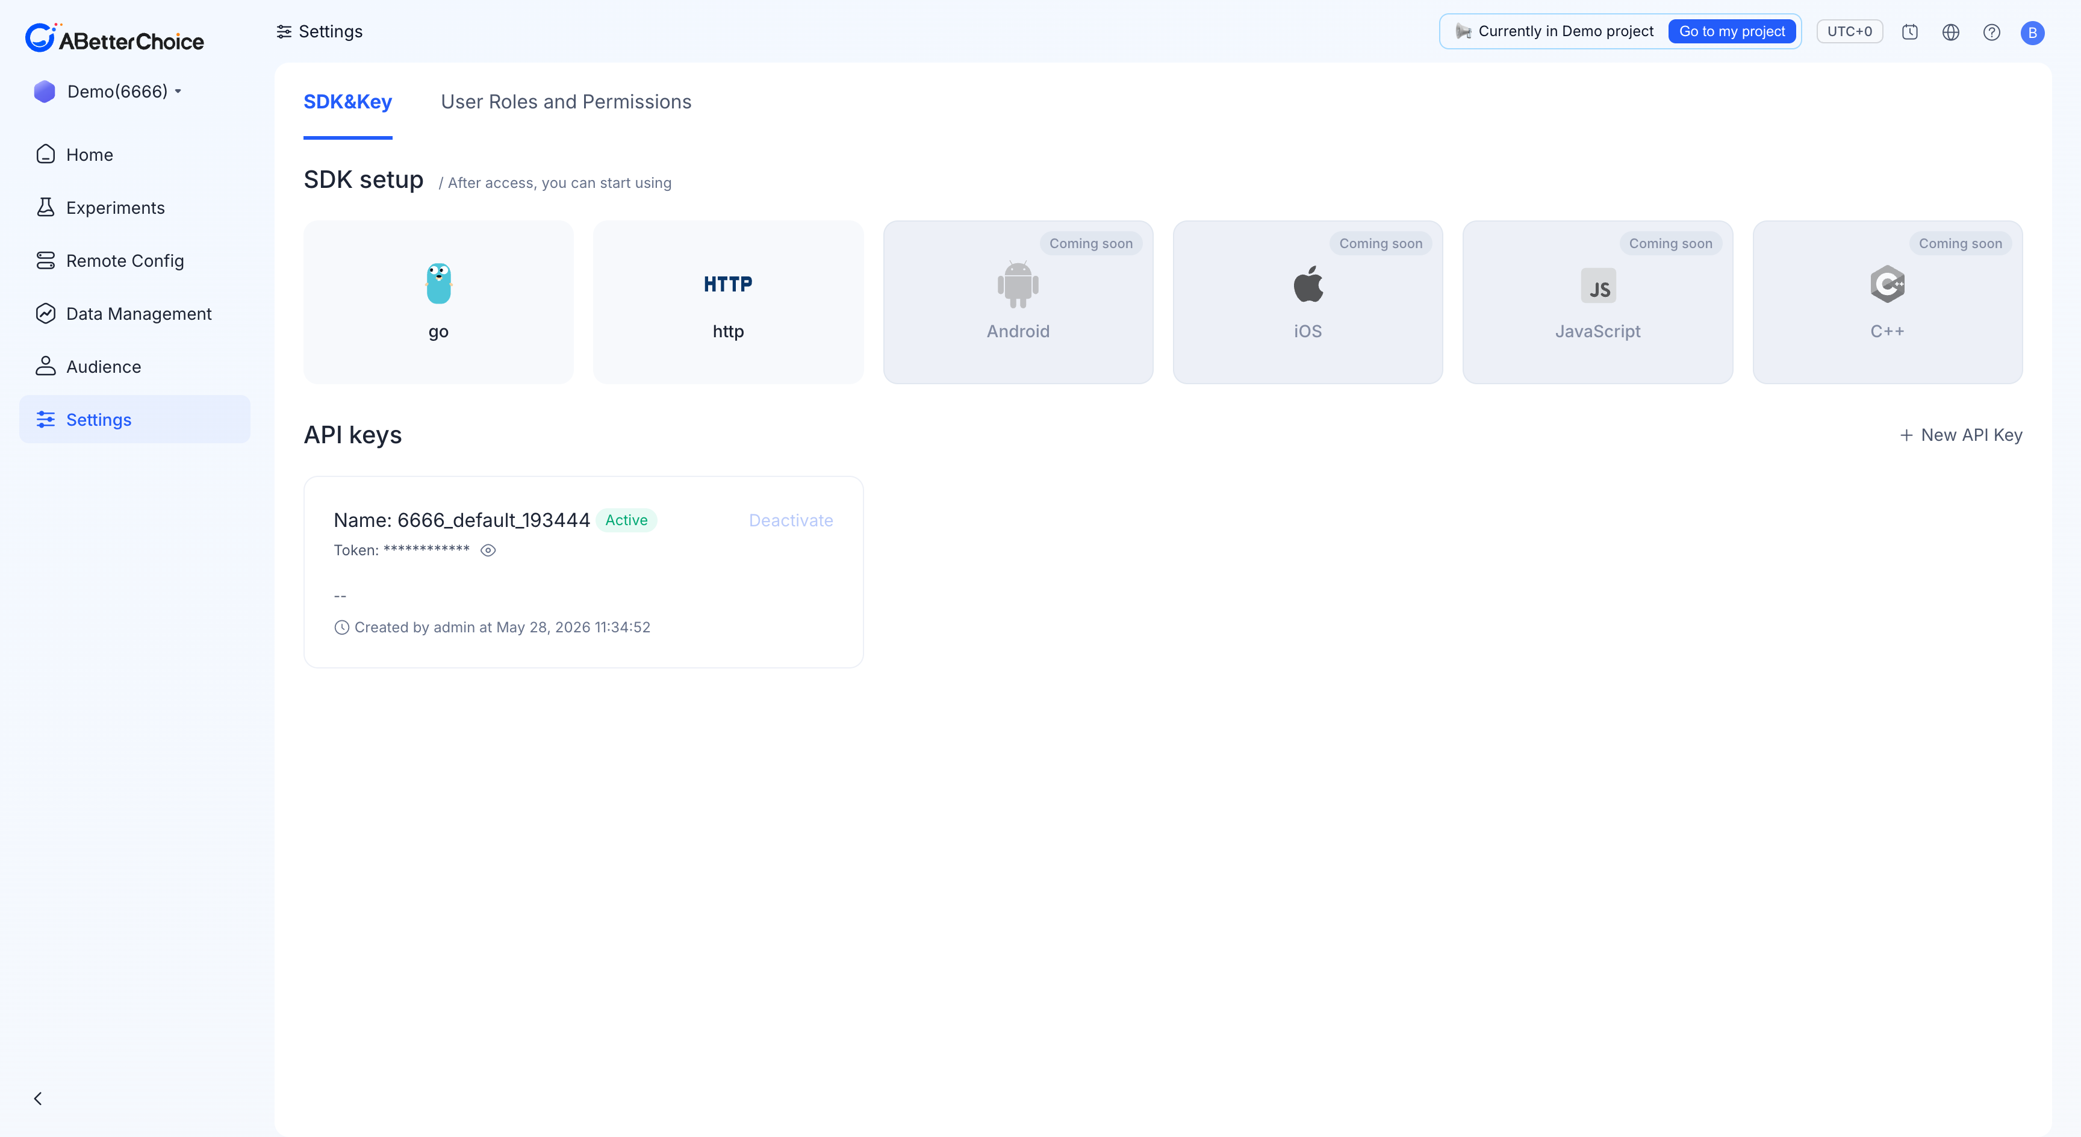Click the clock history icon in header
Image resolution: width=2081 pixels, height=1137 pixels.
(x=1910, y=31)
